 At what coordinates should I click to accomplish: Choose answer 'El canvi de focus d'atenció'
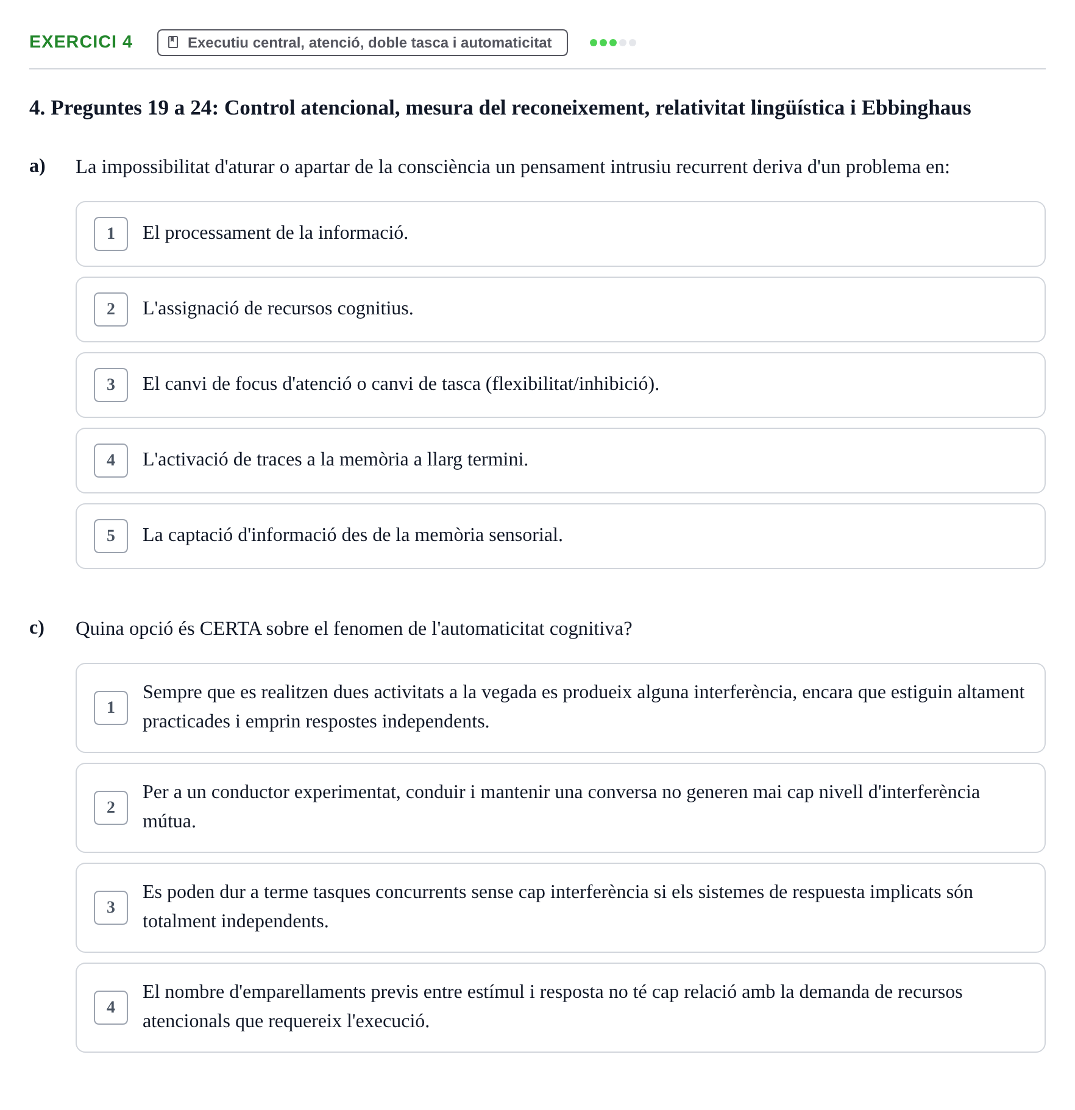point(560,385)
